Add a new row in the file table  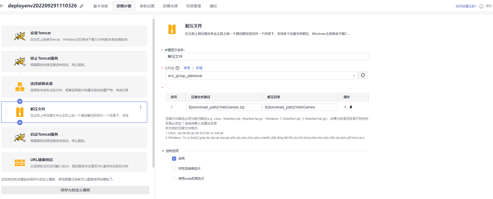tap(345, 107)
